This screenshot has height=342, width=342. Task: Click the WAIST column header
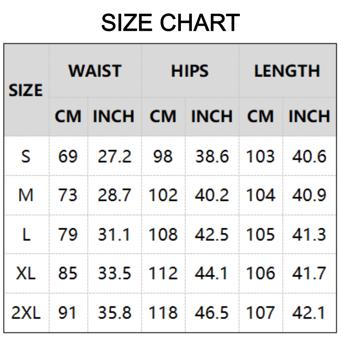(x=95, y=71)
